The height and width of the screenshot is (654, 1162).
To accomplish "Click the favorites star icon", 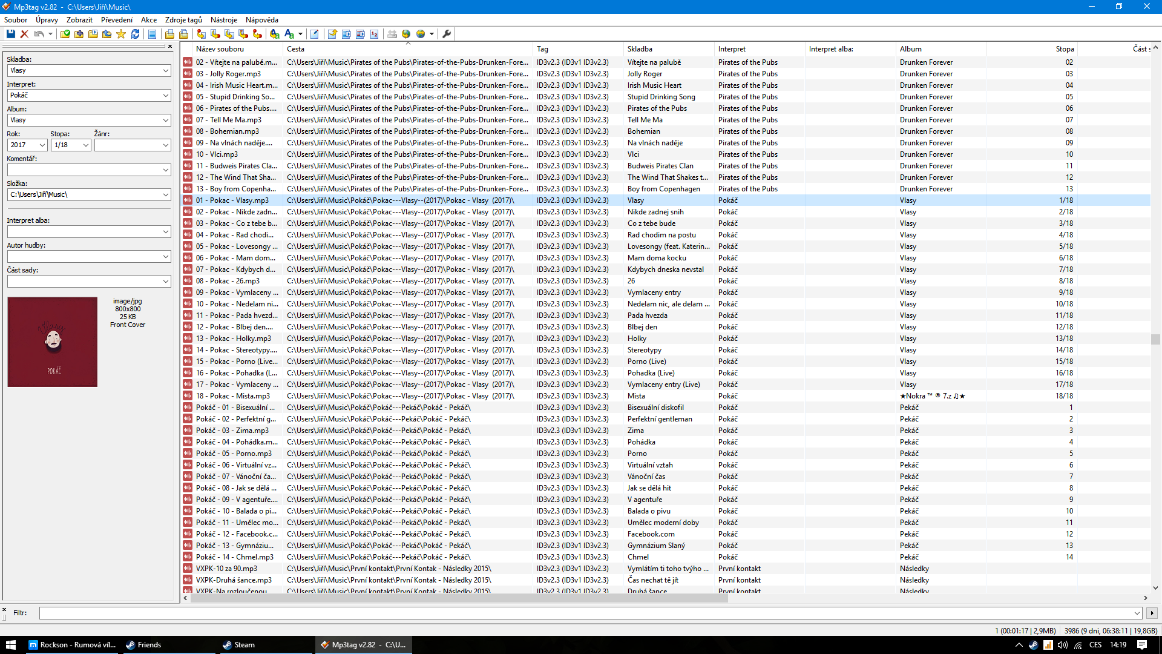I will 121,34.
